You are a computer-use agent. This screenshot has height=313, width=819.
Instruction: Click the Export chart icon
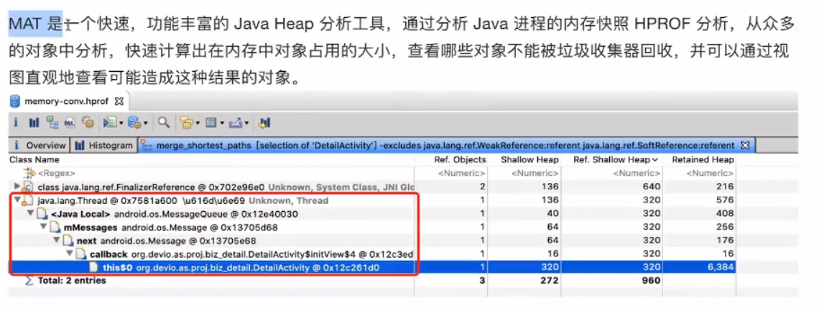click(236, 123)
